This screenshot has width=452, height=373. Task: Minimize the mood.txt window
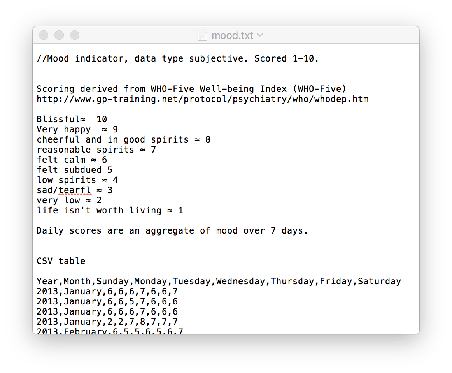[59, 35]
